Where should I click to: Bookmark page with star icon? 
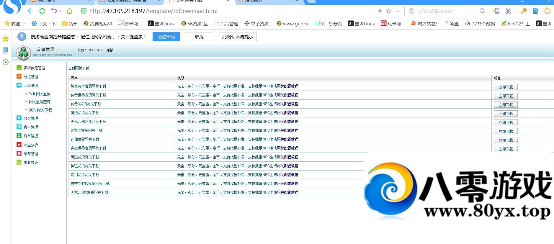coord(389,11)
